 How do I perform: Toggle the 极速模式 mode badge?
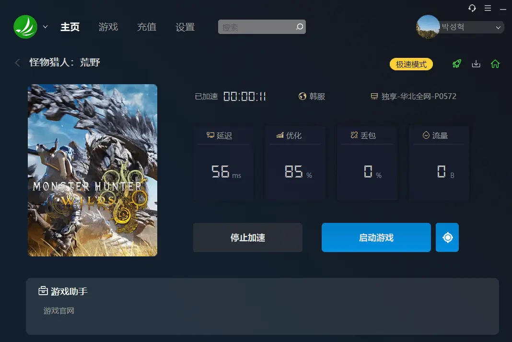pyautogui.click(x=411, y=64)
